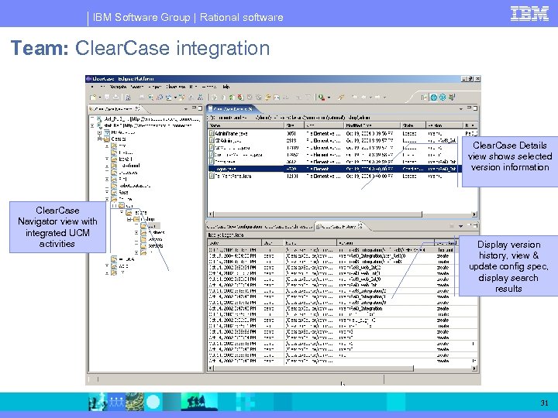Click the Save toolbar icon
The height and width of the screenshot is (418, 558).
(107, 97)
